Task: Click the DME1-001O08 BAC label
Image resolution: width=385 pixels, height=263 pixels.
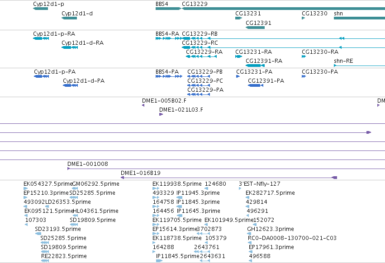Action: point(88,164)
